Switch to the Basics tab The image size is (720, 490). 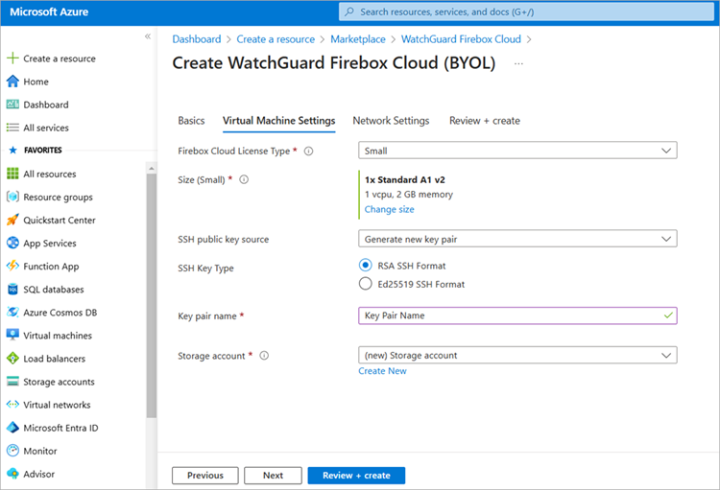(x=191, y=121)
